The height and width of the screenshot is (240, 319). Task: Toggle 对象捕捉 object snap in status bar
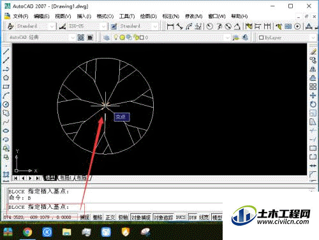[141, 217]
